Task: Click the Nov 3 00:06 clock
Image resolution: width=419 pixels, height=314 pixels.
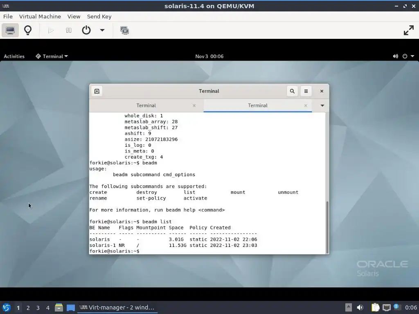Action: (209, 56)
